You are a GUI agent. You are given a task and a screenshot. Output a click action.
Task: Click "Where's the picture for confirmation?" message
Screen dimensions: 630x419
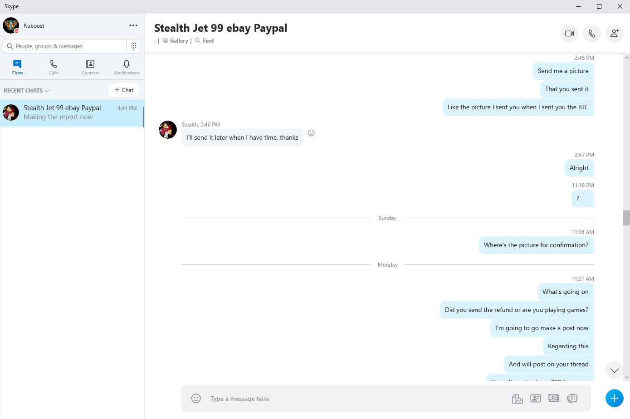point(536,245)
